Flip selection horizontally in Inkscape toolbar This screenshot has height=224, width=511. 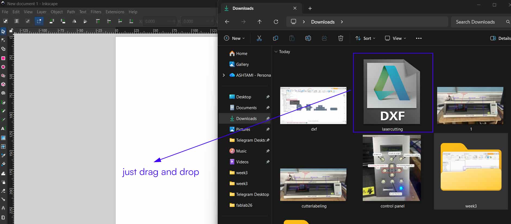pyautogui.click(x=74, y=21)
